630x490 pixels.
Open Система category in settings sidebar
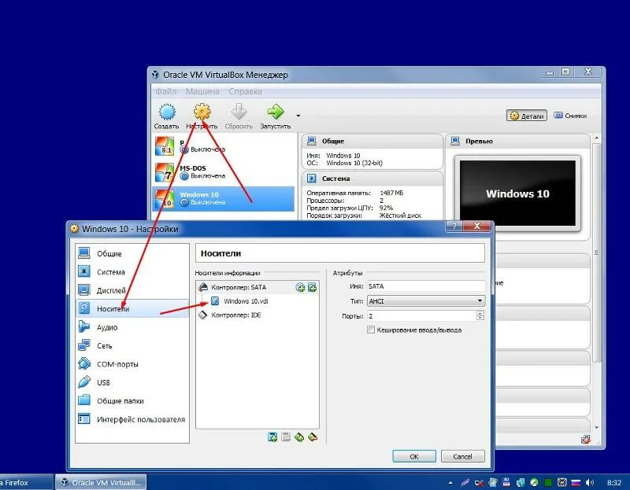tap(132, 272)
